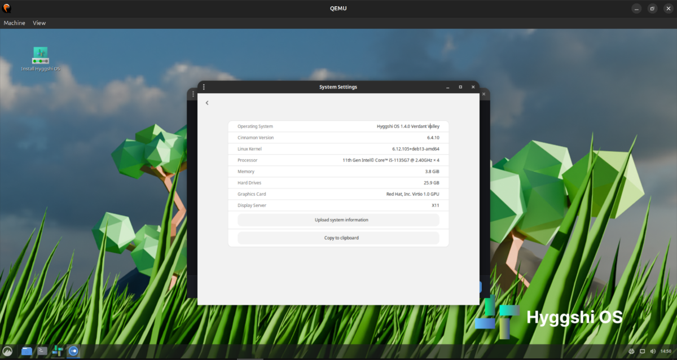The image size is (677, 360).
Task: Open the three-dot menu of the background window
Action: coord(194,94)
